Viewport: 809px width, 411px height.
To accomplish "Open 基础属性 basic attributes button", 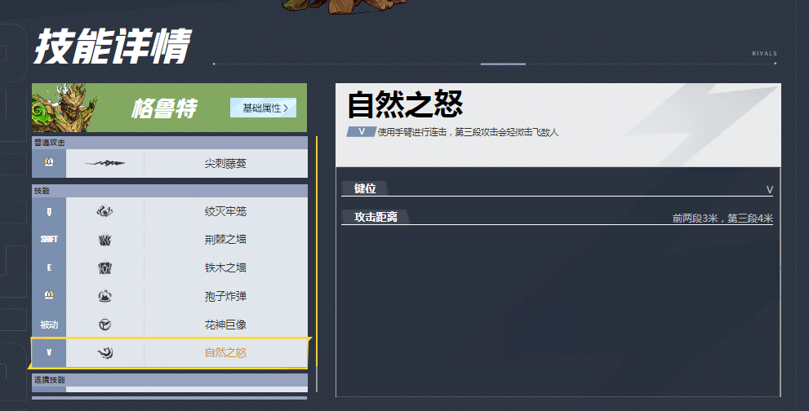I will click(263, 108).
